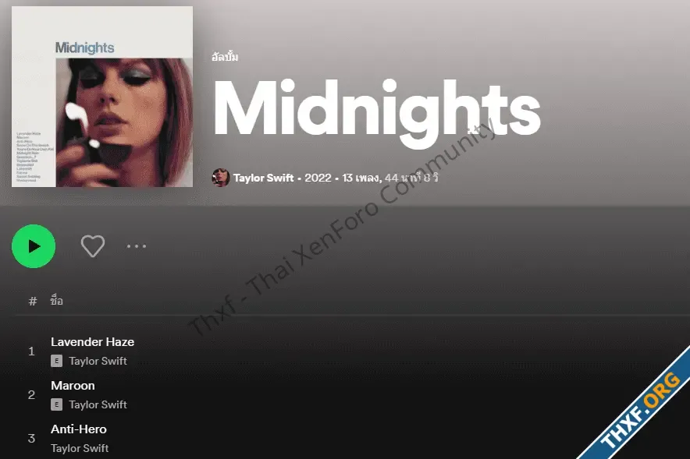Open the three-dots more options menu
This screenshot has width=690, height=459.
point(137,246)
